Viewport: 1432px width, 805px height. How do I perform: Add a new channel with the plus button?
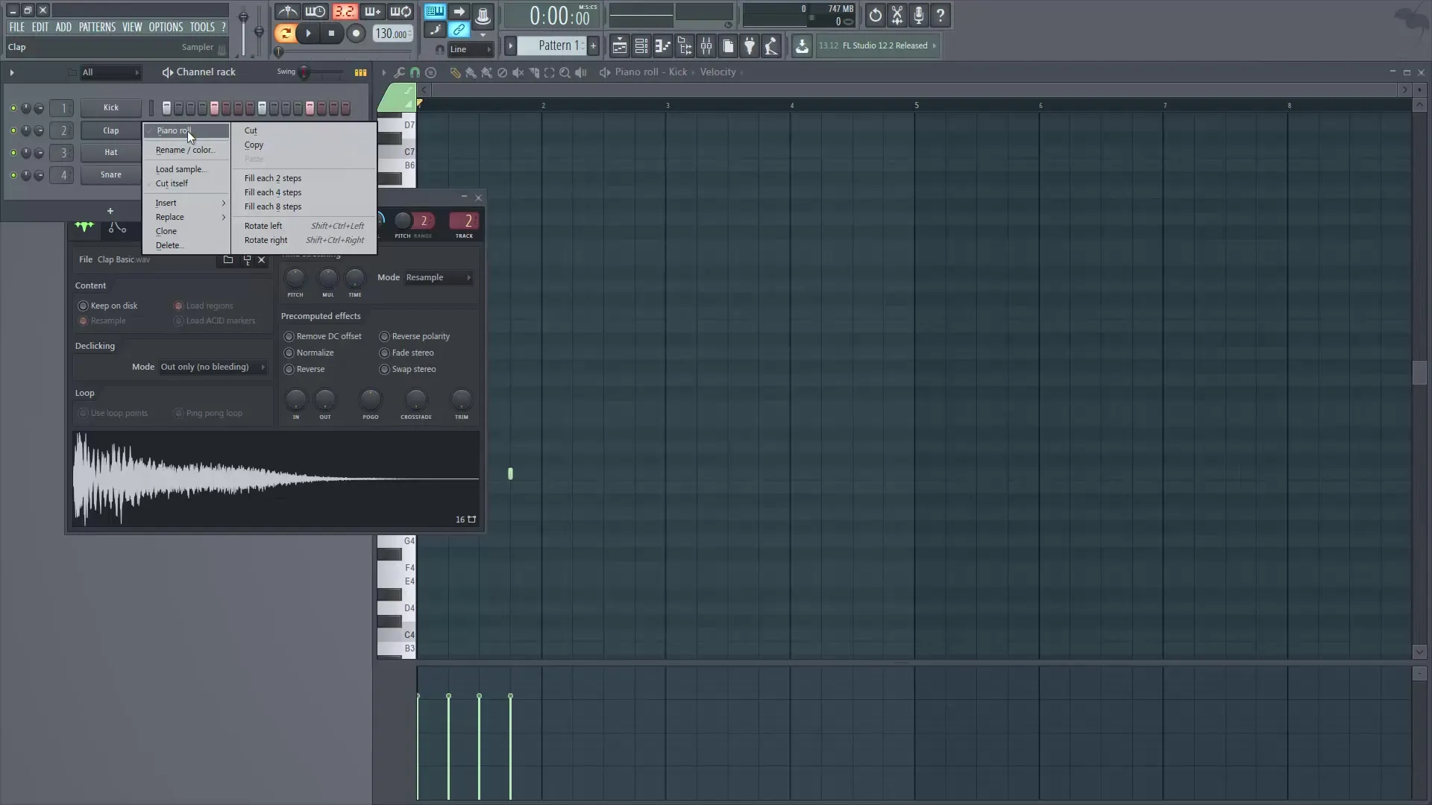point(110,211)
